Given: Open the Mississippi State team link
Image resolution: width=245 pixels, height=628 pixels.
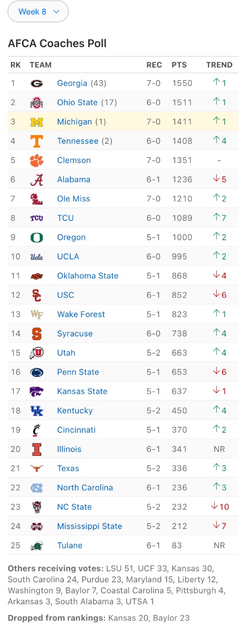Looking at the screenshot, I should click(89, 526).
